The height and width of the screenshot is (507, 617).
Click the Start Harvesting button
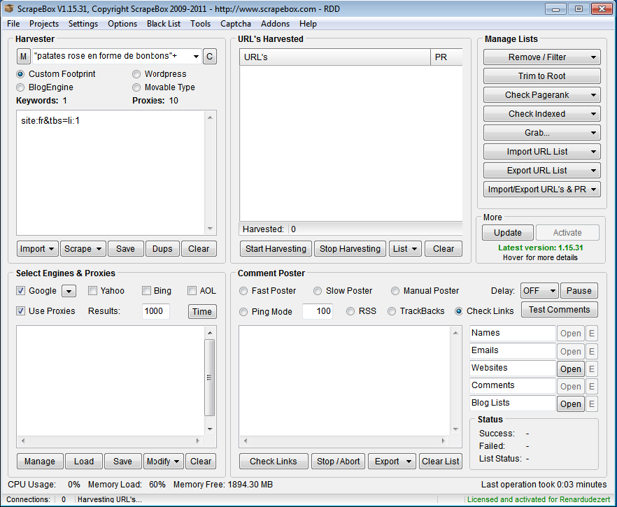point(276,249)
